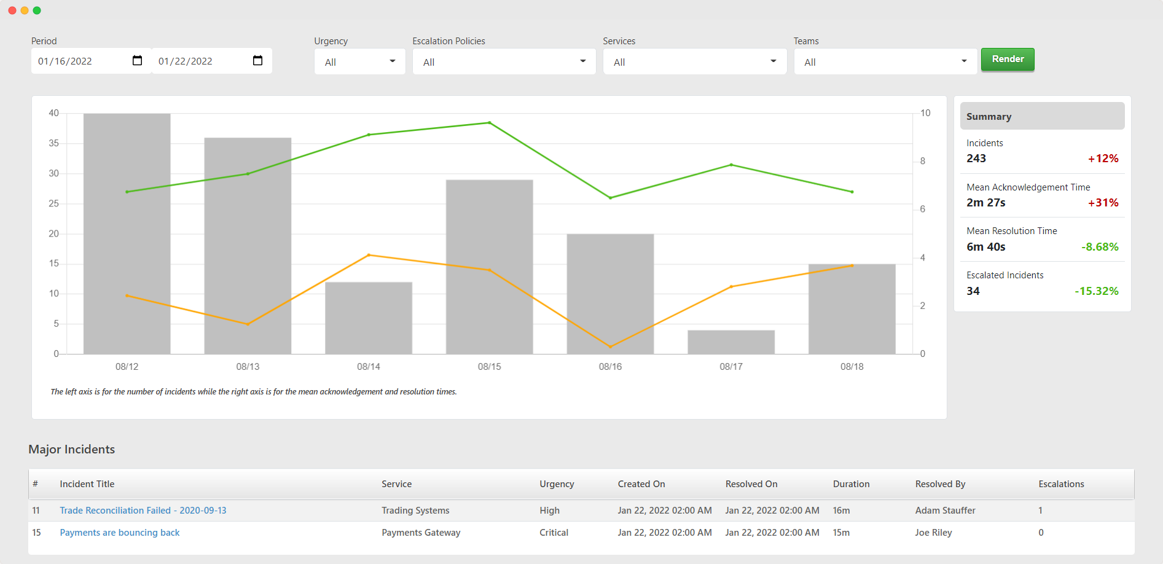Open the end date calendar picker icon
This screenshot has width=1163, height=564.
(257, 60)
